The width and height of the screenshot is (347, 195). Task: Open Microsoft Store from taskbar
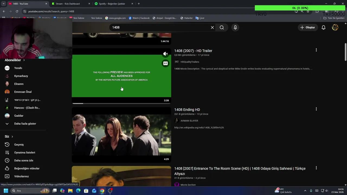(86, 191)
